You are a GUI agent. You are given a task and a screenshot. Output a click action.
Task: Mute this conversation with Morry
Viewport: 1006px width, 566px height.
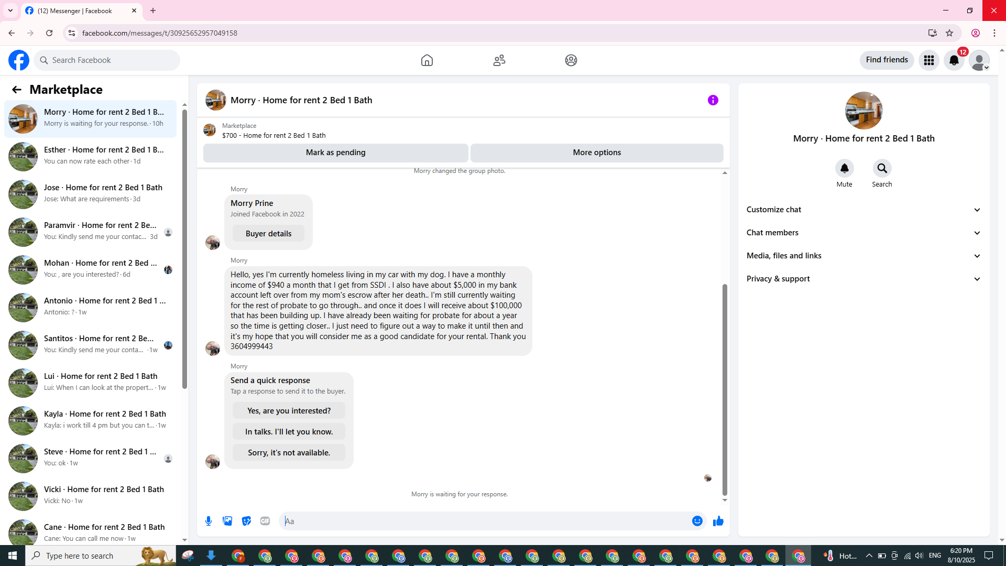pyautogui.click(x=844, y=169)
